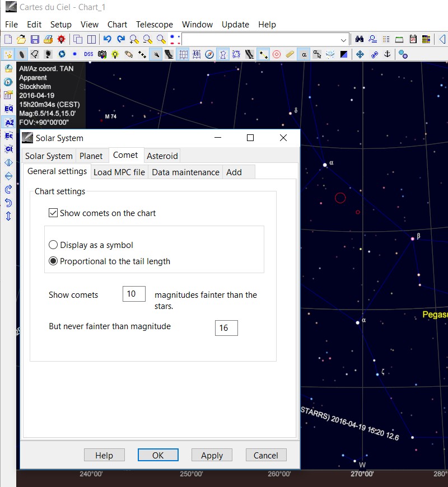This screenshot has height=487, width=448.
Task: Click the counterclockwise rotate arrow in the sidebar
Action: tap(9, 203)
